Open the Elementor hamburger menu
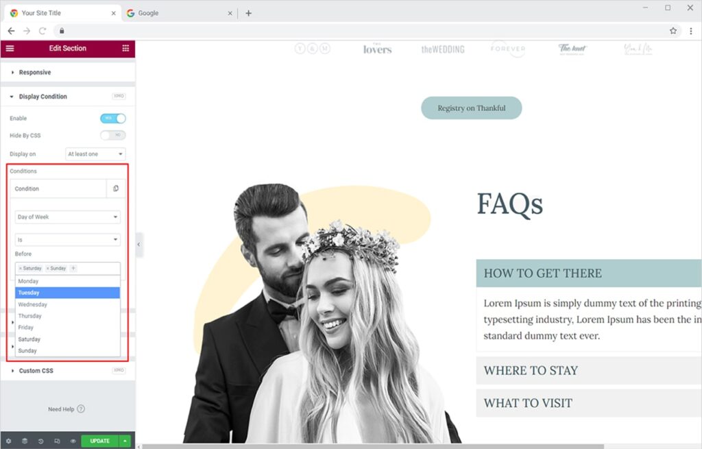 [x=10, y=49]
